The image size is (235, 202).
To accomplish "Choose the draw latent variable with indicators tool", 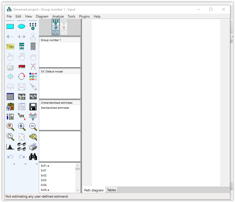I will pyautogui.click(x=33, y=26).
